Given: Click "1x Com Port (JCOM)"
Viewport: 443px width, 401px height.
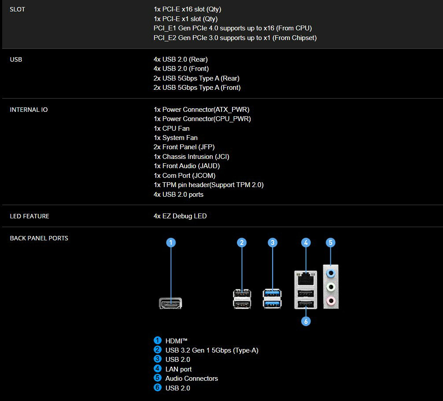Looking at the screenshot, I should point(185,176).
